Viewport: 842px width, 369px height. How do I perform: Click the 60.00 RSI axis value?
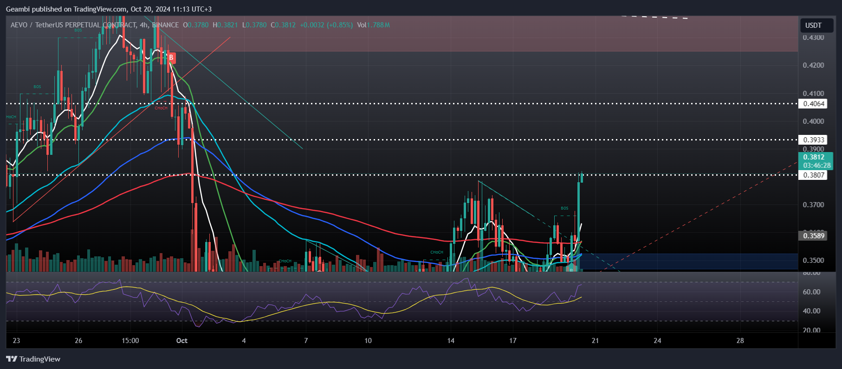[x=811, y=292]
